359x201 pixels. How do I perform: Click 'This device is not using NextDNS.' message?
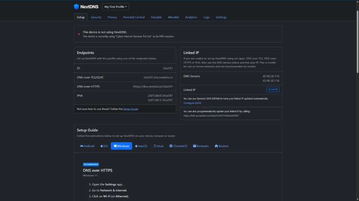[x=105, y=32]
